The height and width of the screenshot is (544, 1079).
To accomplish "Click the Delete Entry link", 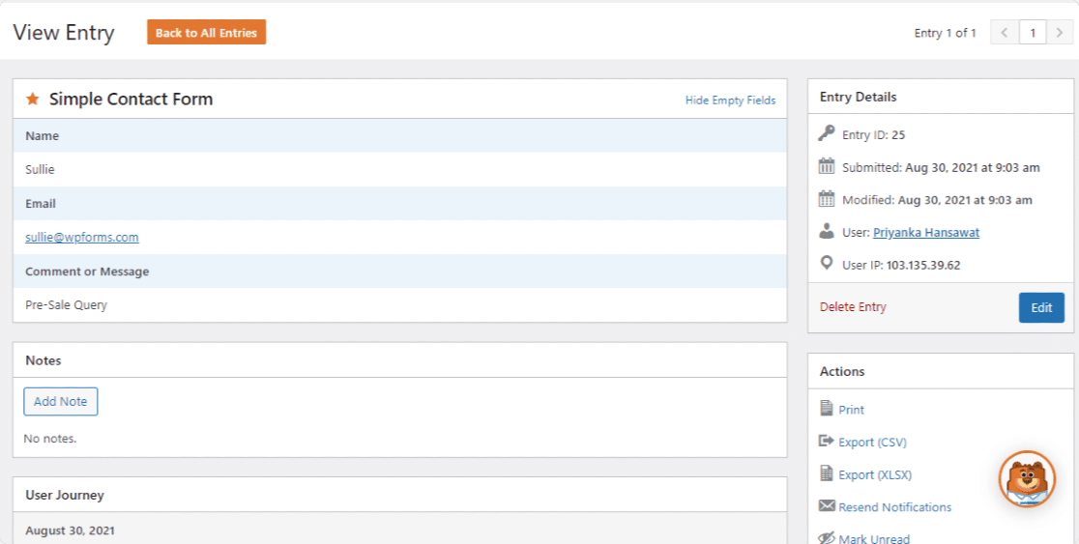I will click(853, 306).
